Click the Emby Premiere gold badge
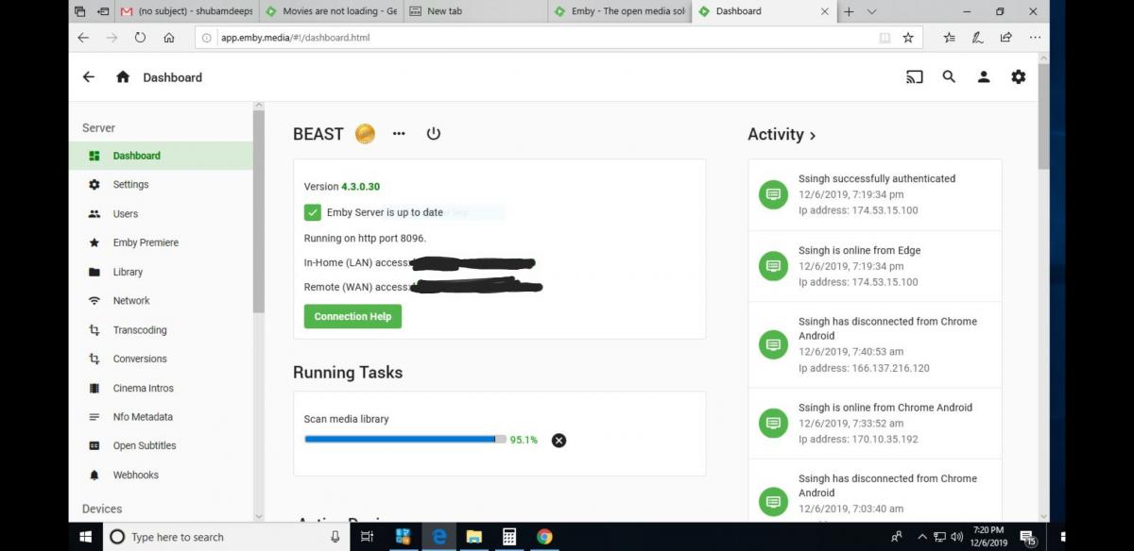This screenshot has width=1134, height=551. click(x=365, y=134)
